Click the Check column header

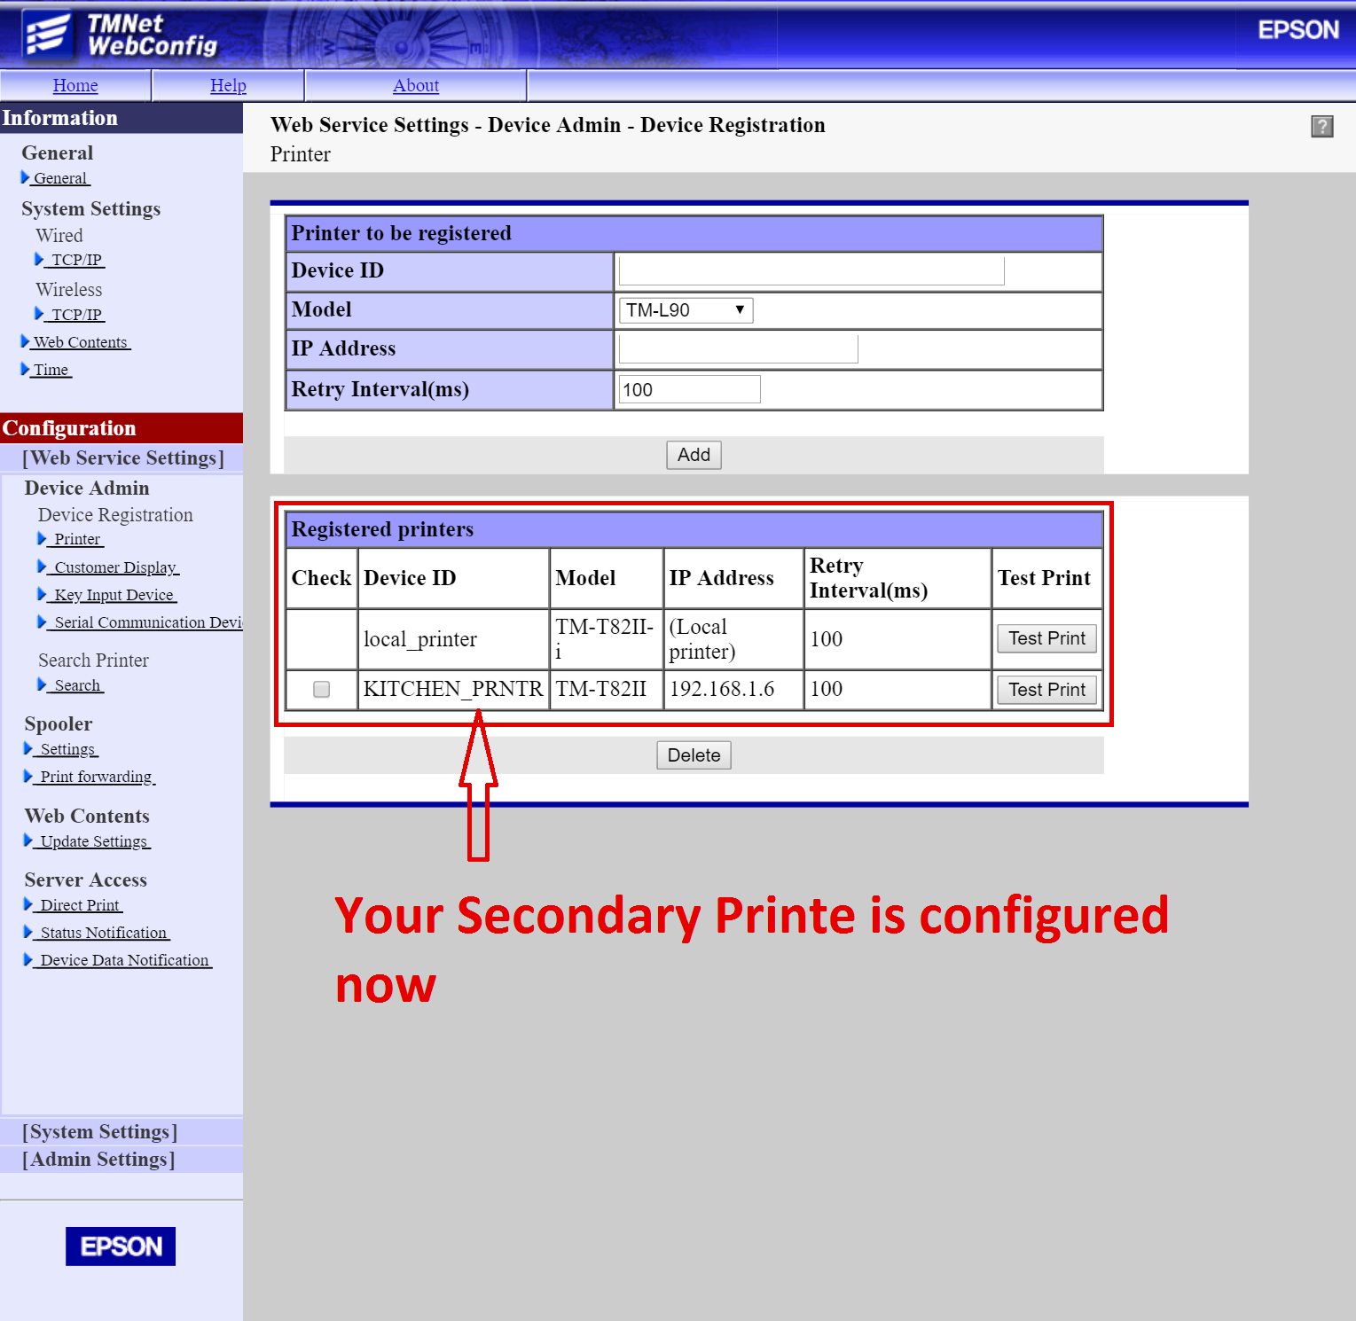321,578
